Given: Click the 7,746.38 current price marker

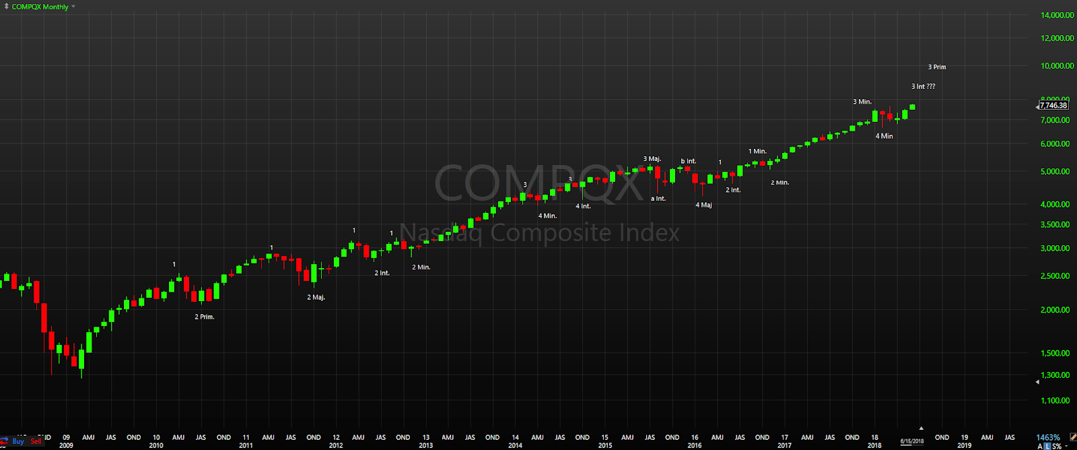Looking at the screenshot, I should coord(1053,105).
